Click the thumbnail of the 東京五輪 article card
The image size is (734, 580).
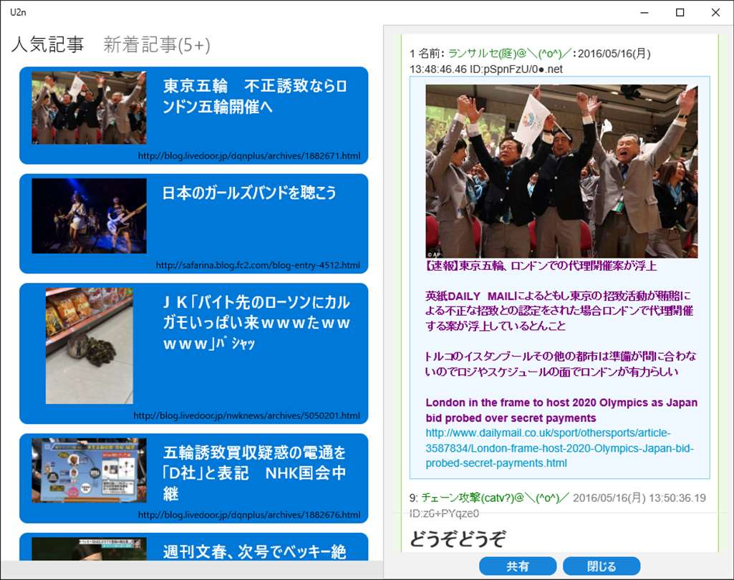coord(89,107)
